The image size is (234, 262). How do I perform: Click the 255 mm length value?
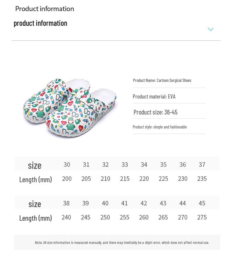click(x=124, y=217)
